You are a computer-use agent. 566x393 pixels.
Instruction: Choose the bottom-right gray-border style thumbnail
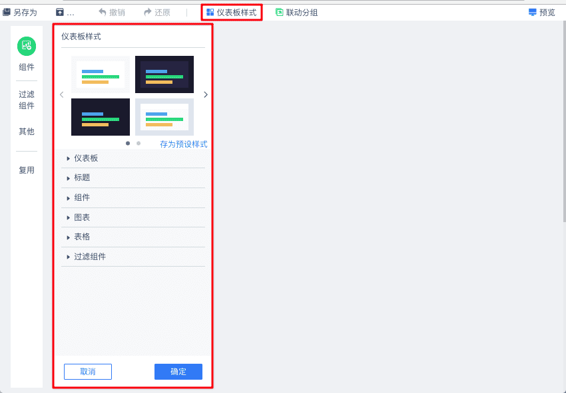164,117
